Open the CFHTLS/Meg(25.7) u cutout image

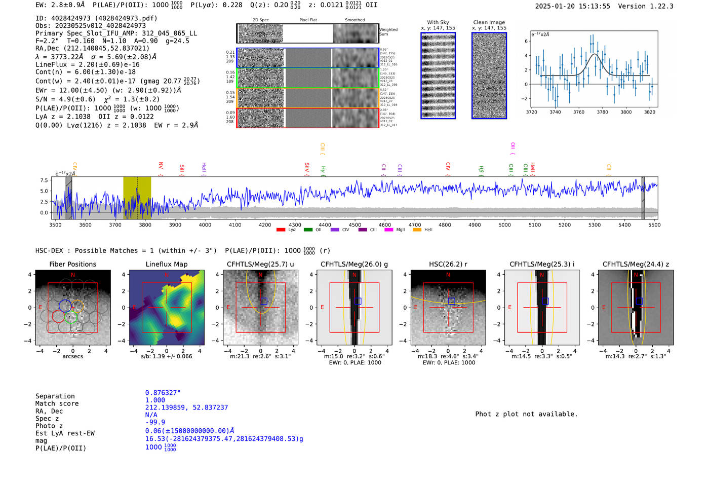[260, 308]
